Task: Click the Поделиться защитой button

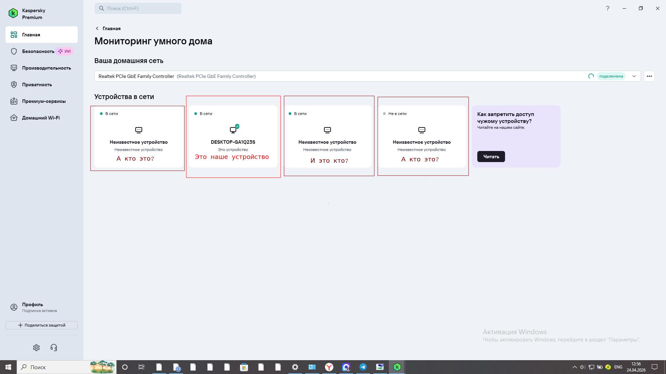Action: tap(42, 325)
